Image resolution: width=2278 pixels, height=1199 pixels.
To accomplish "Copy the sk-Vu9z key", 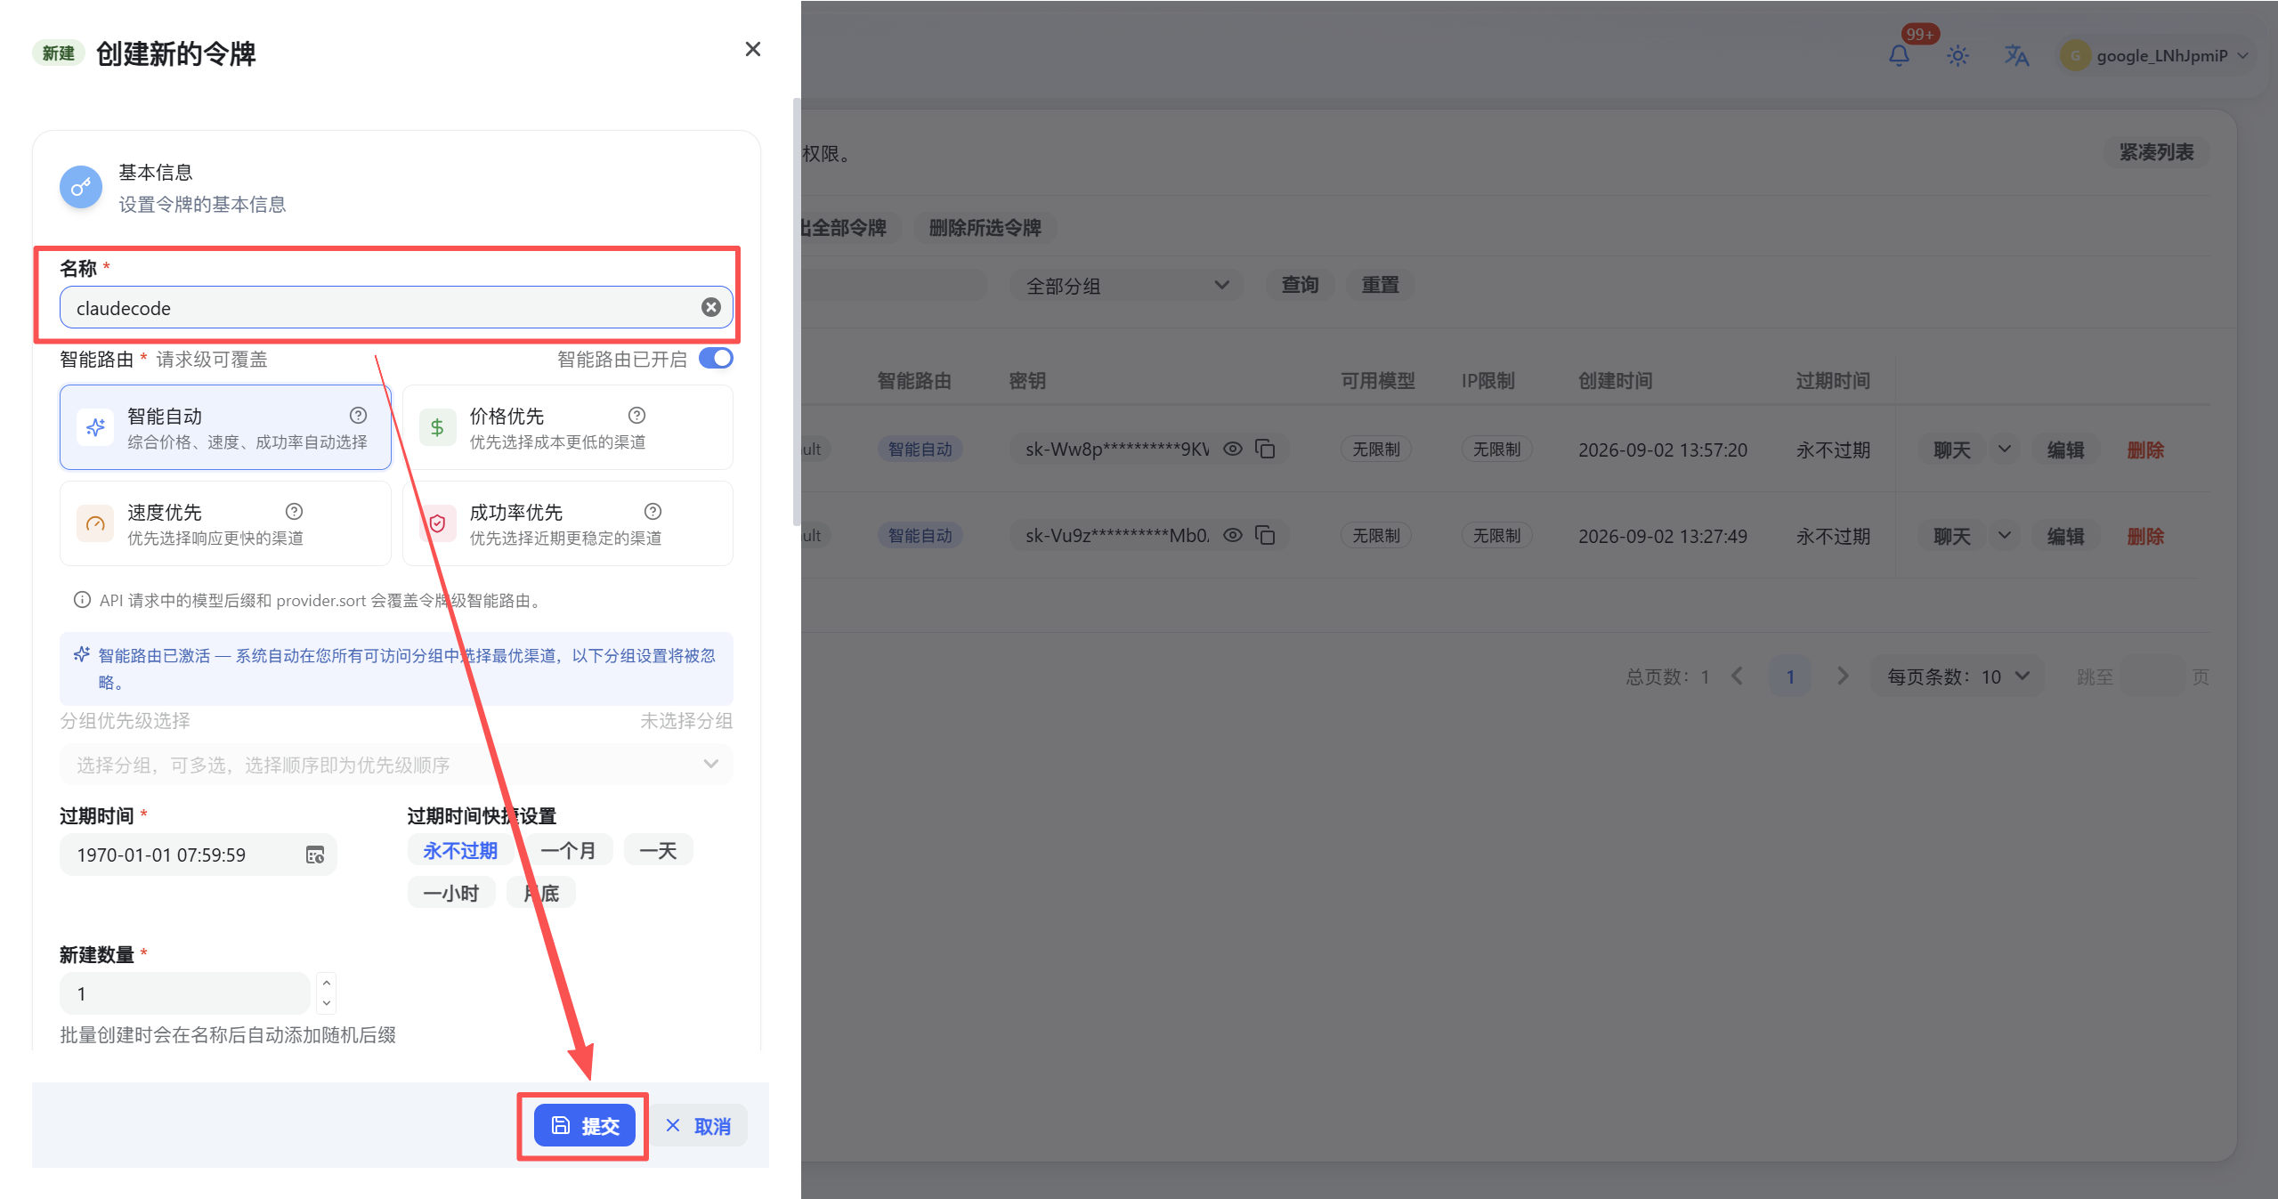I will pos(1265,535).
